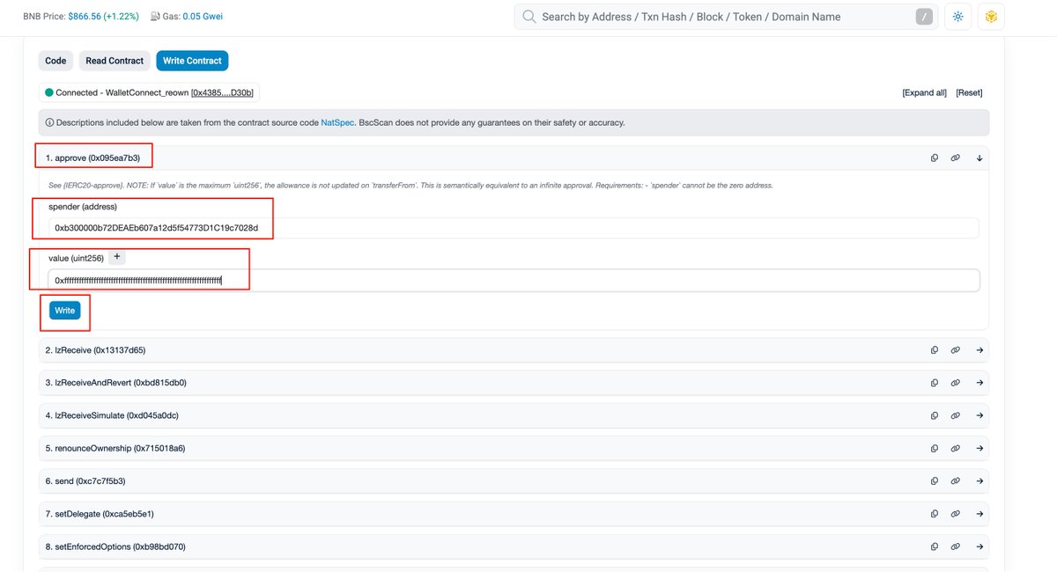The image size is (1057, 572).
Task: Expand the 6. send function row
Action: point(514,481)
